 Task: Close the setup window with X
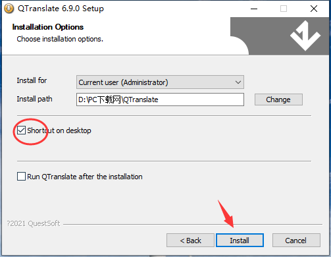314,9
